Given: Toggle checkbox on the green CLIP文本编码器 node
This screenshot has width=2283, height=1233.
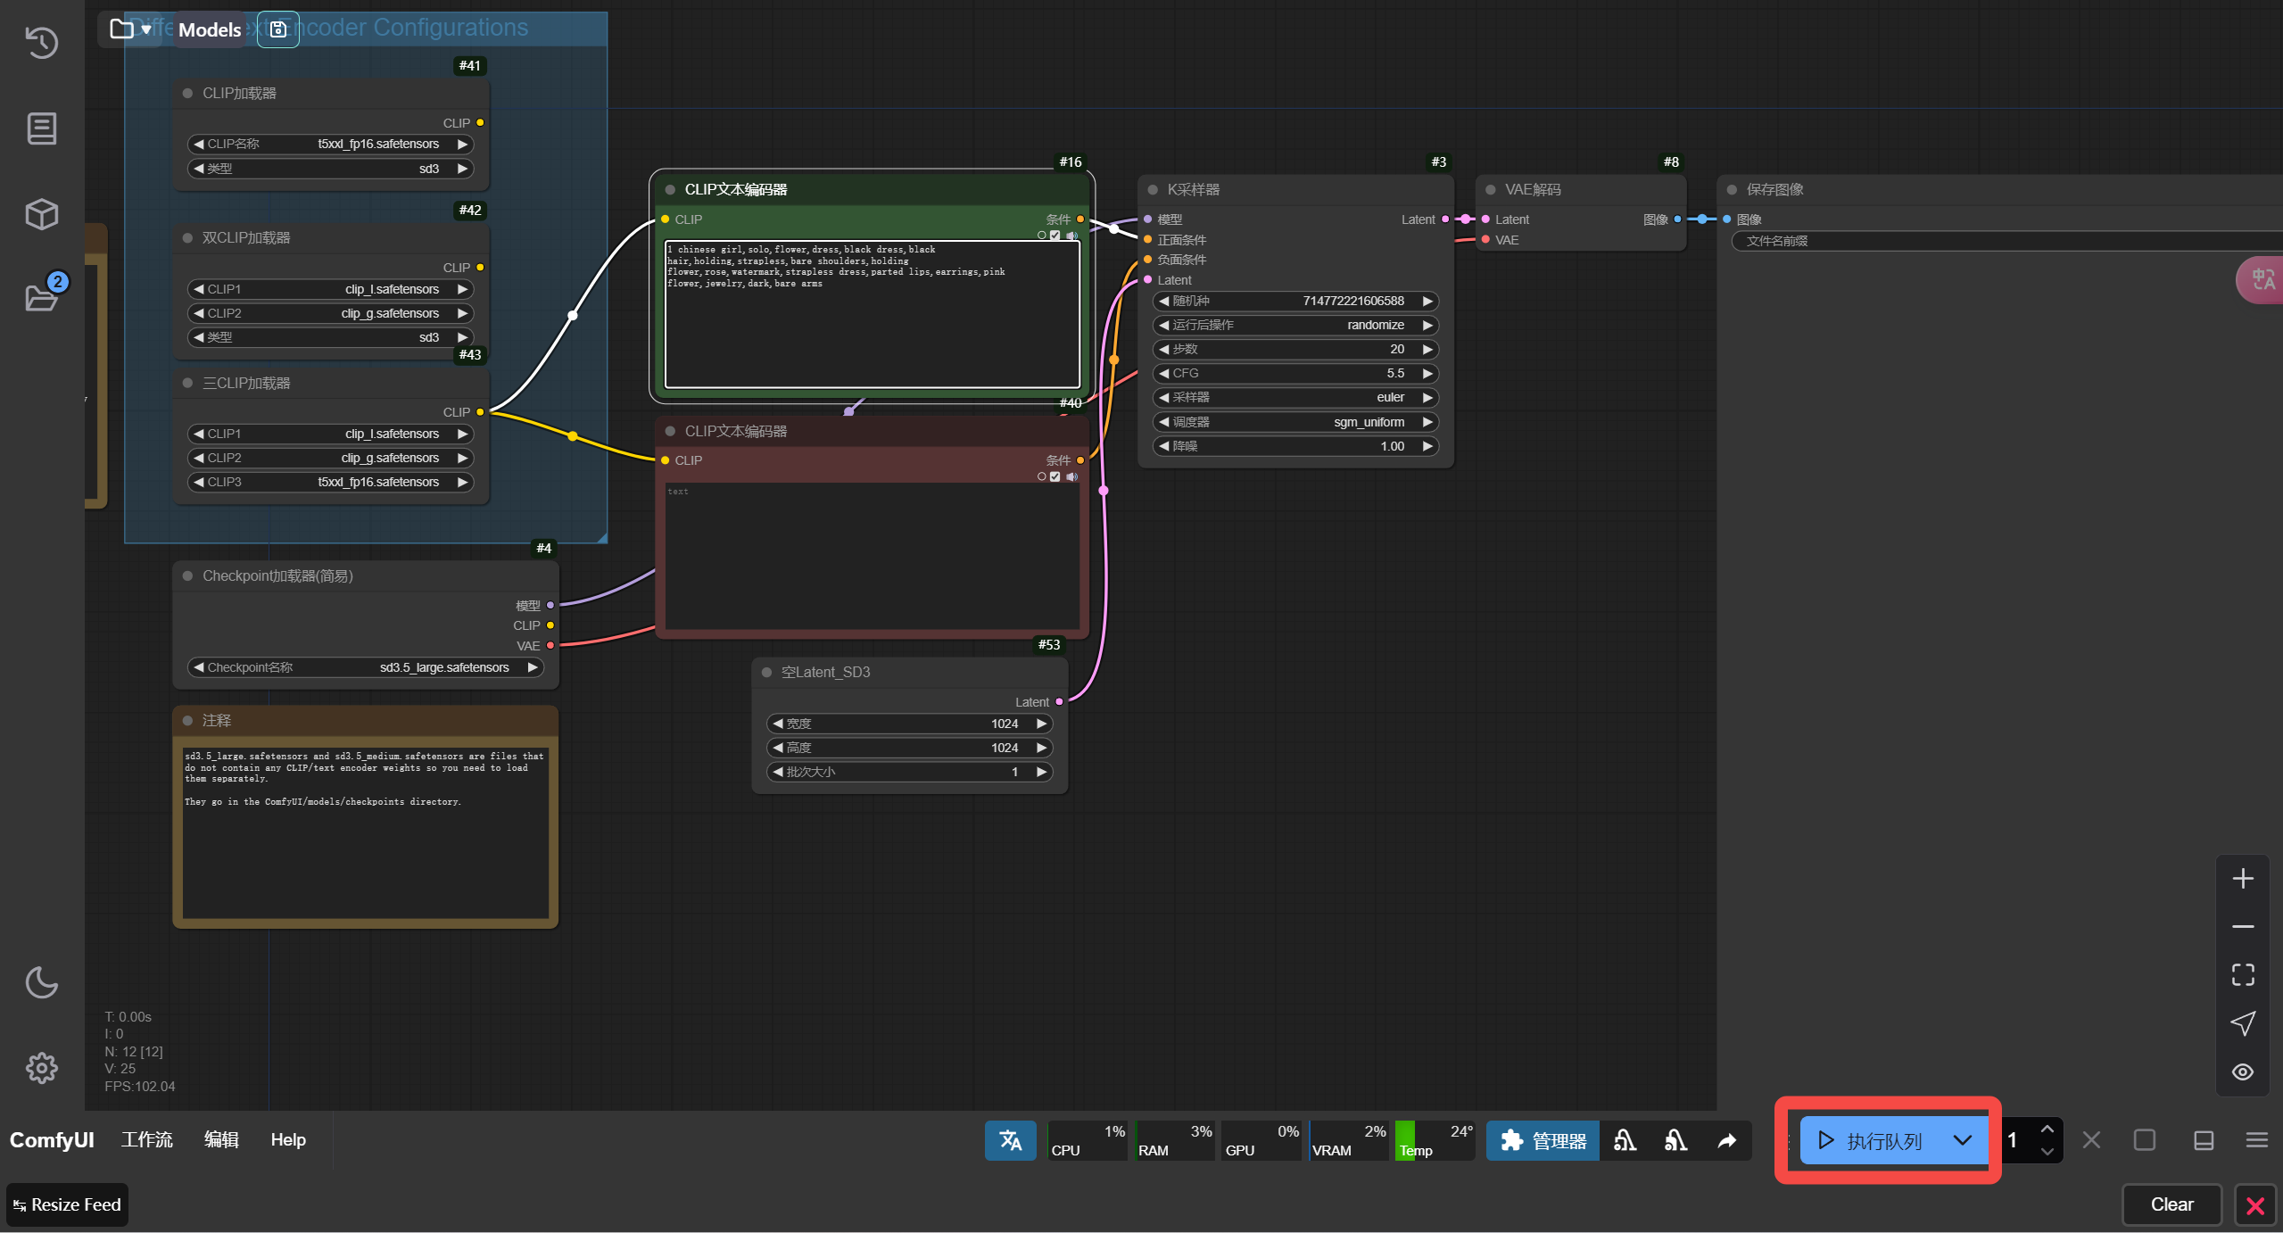Looking at the screenshot, I should pyautogui.click(x=1055, y=236).
